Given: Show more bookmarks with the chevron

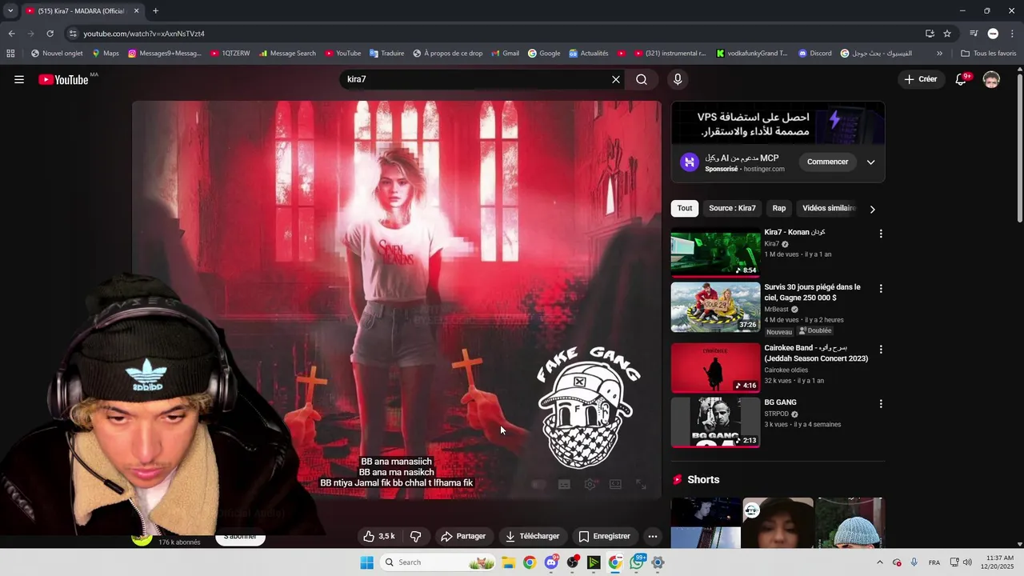Looking at the screenshot, I should [x=939, y=54].
